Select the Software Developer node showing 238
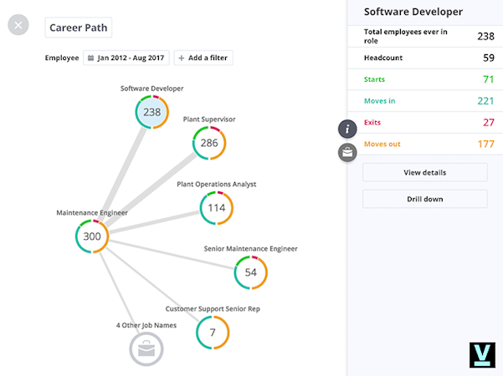This screenshot has height=376, width=503. coord(151,112)
